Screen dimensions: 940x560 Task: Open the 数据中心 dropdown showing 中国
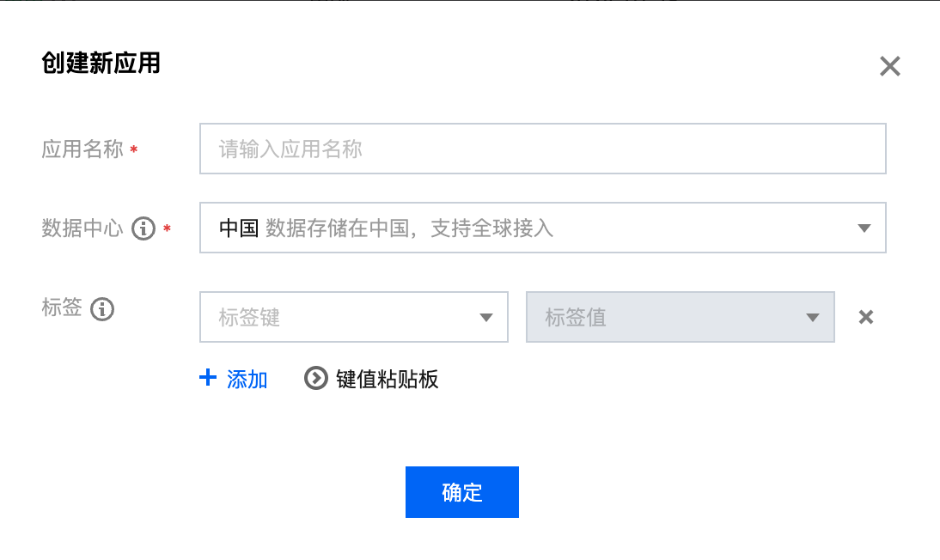click(x=524, y=228)
